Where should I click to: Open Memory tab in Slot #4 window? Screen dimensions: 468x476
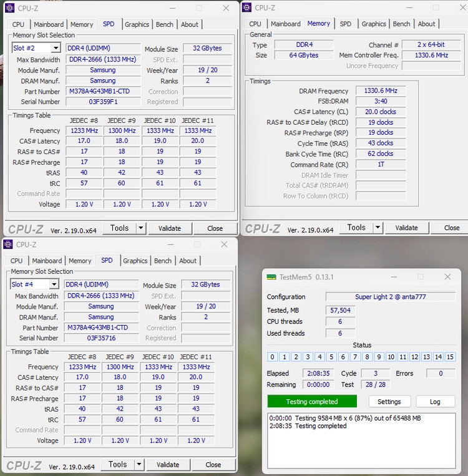(80, 261)
